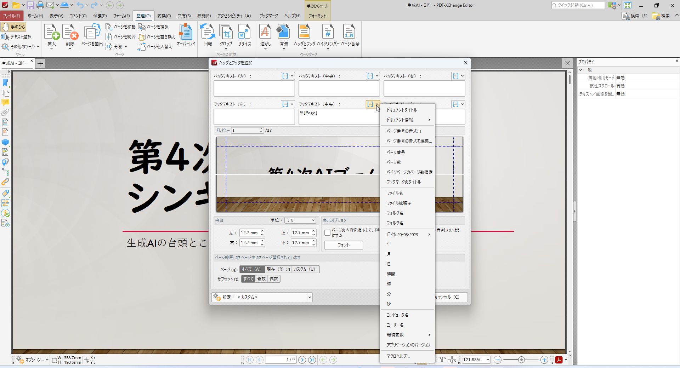Screen dimensions: 680x368
Task: Click the left header text field
Action: pyautogui.click(x=254, y=88)
